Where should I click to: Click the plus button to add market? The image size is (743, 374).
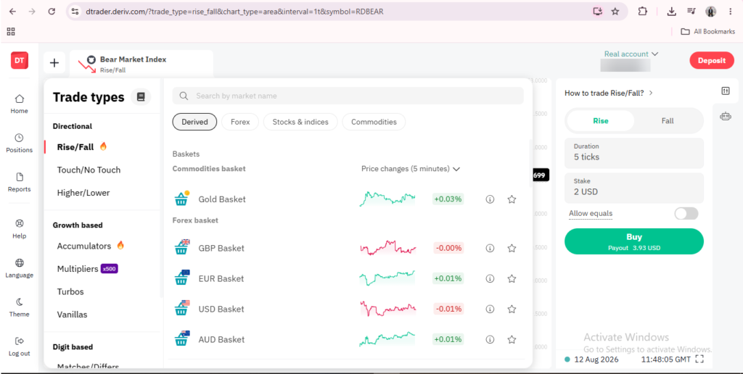click(54, 62)
